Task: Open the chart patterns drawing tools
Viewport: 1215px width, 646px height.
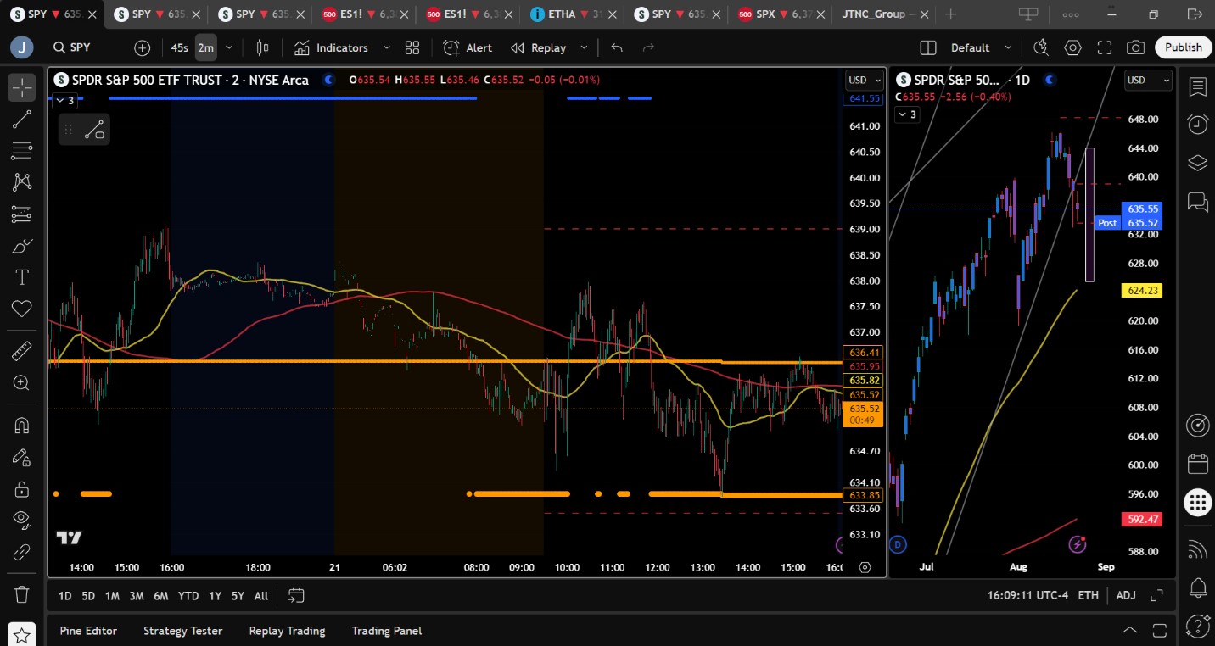Action: [x=22, y=182]
